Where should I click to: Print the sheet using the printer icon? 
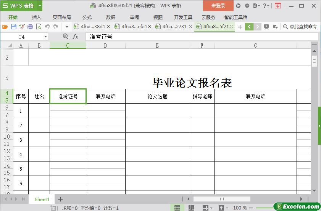tap(30, 27)
